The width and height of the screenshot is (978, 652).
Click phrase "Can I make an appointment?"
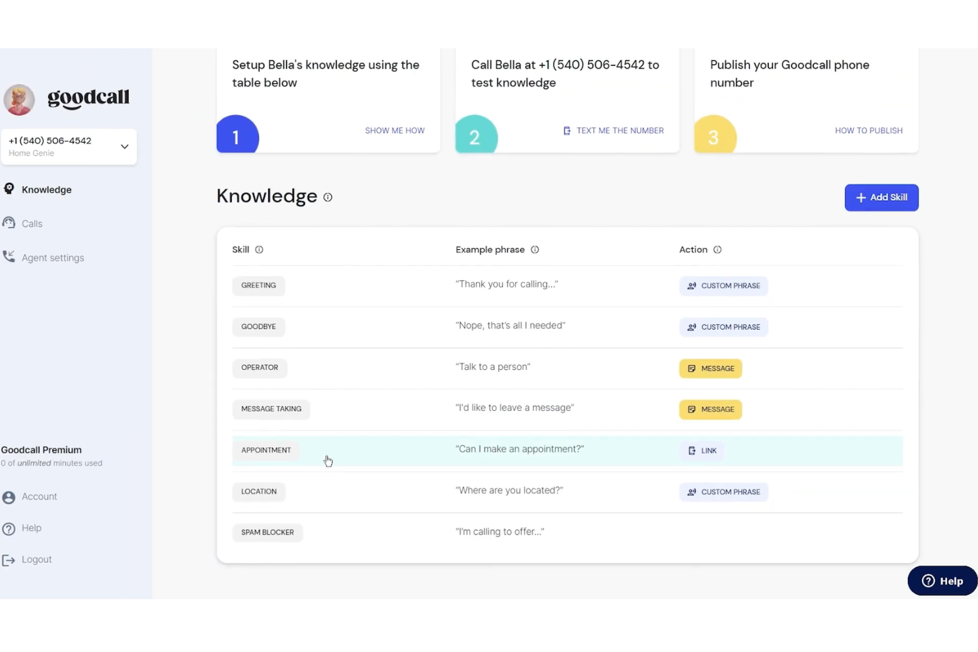[520, 449]
